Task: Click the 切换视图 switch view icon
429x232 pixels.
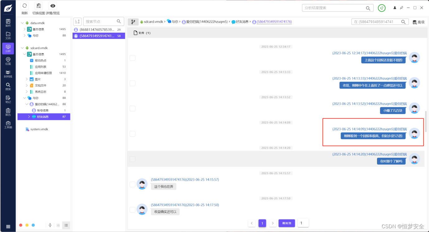Action: tap(39, 6)
